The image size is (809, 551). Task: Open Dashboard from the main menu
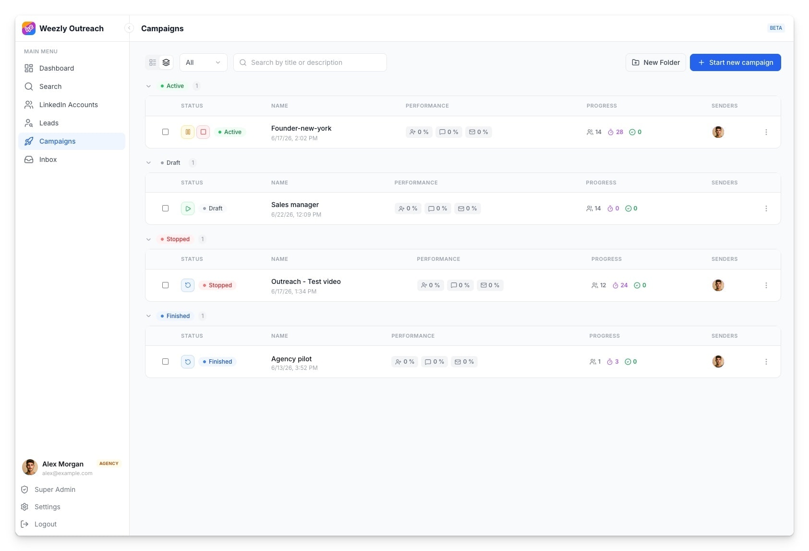[72, 68]
